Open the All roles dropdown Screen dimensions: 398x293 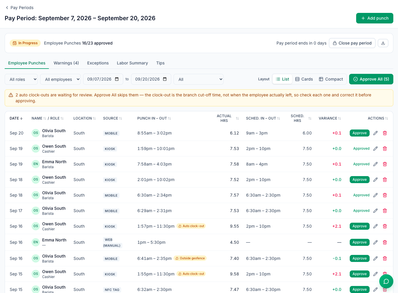(x=21, y=79)
